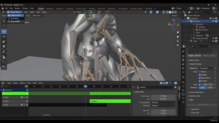Select the Cursor tool in viewport toolbar
Viewport: 219px width, 123px height.
[4, 26]
